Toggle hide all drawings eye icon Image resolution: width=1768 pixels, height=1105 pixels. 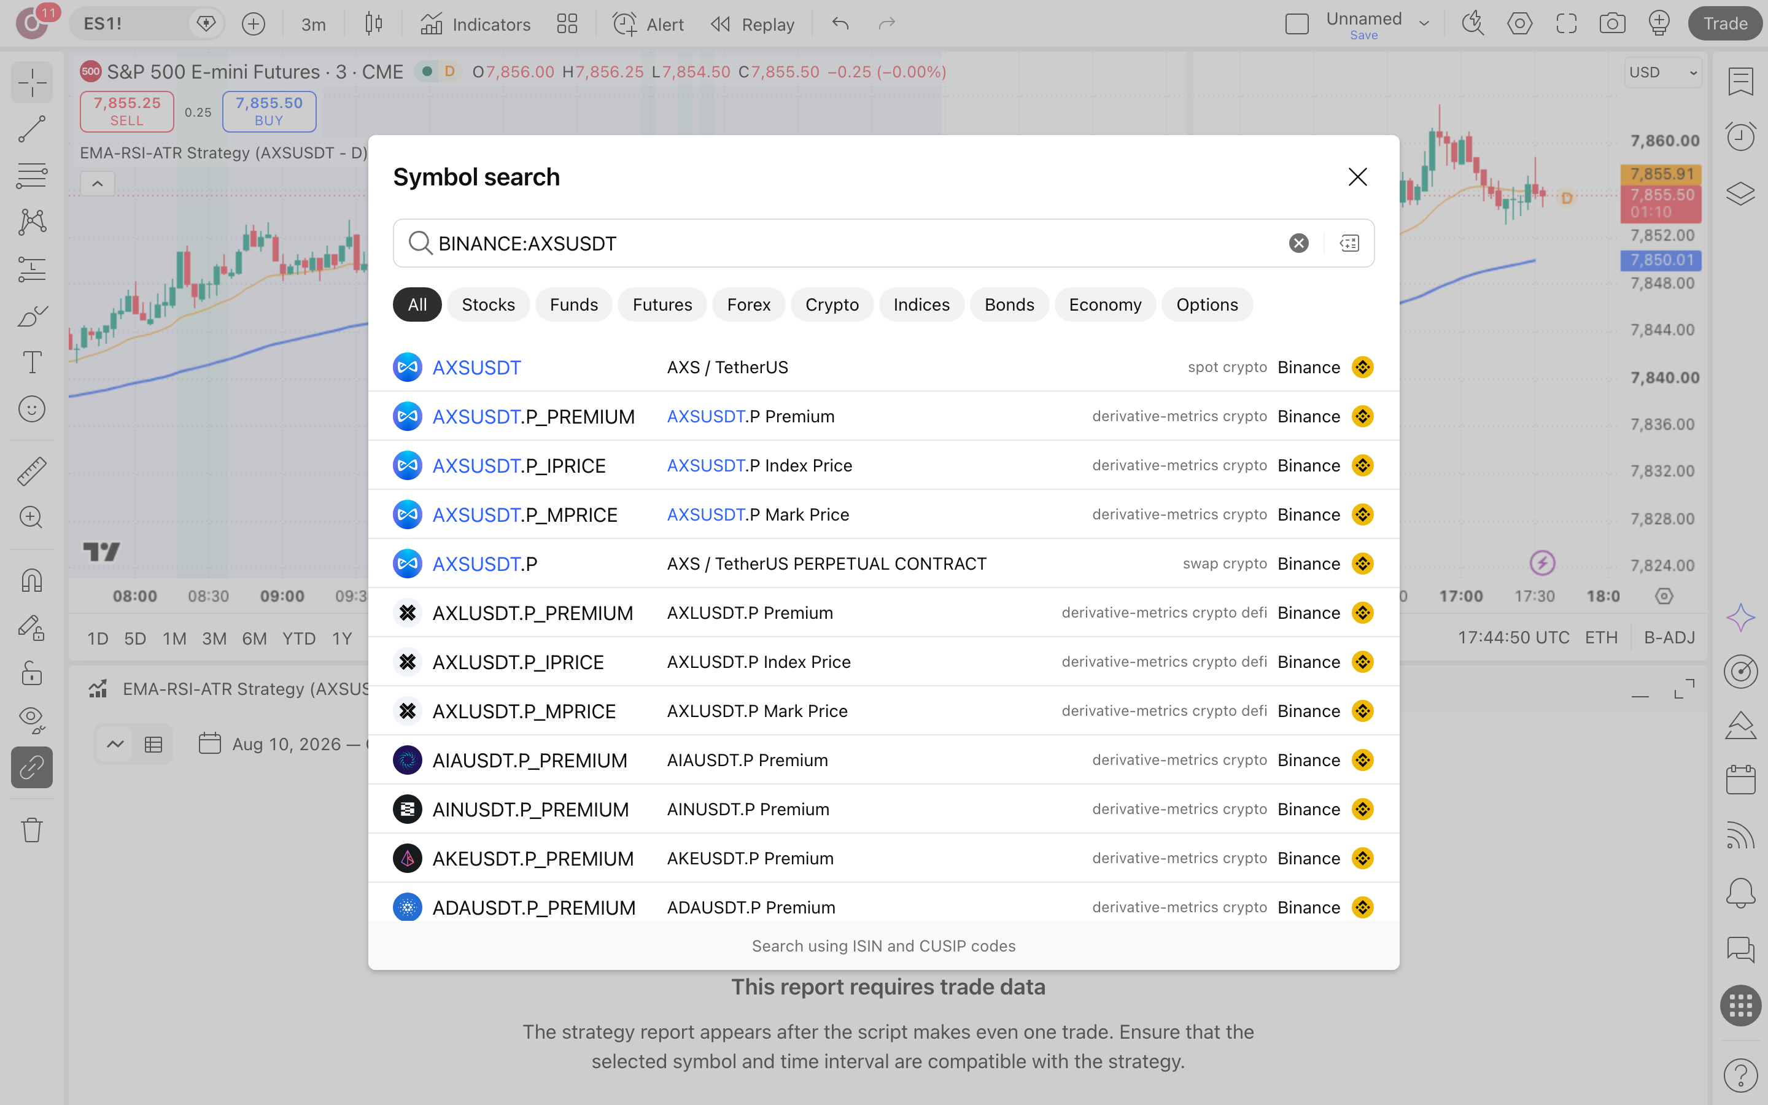[x=31, y=720]
